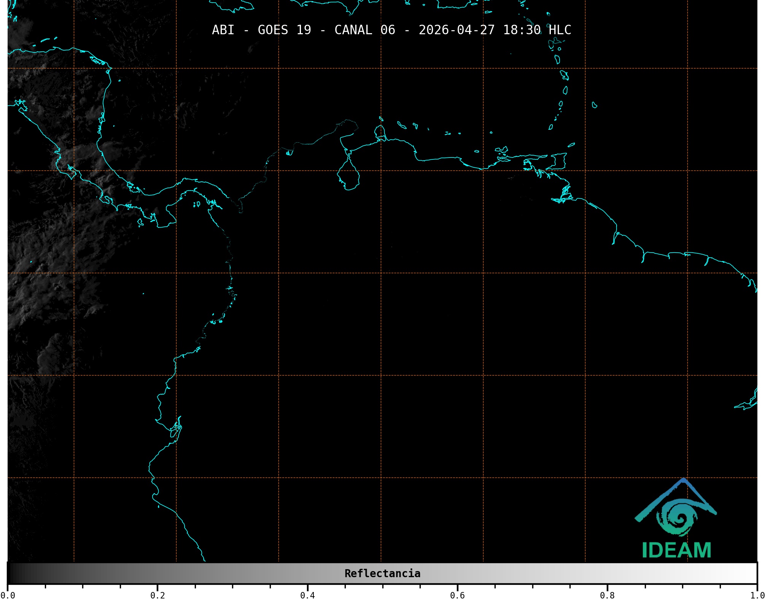Click the white right end of colorbar
The image size is (765, 600).
tap(751, 573)
